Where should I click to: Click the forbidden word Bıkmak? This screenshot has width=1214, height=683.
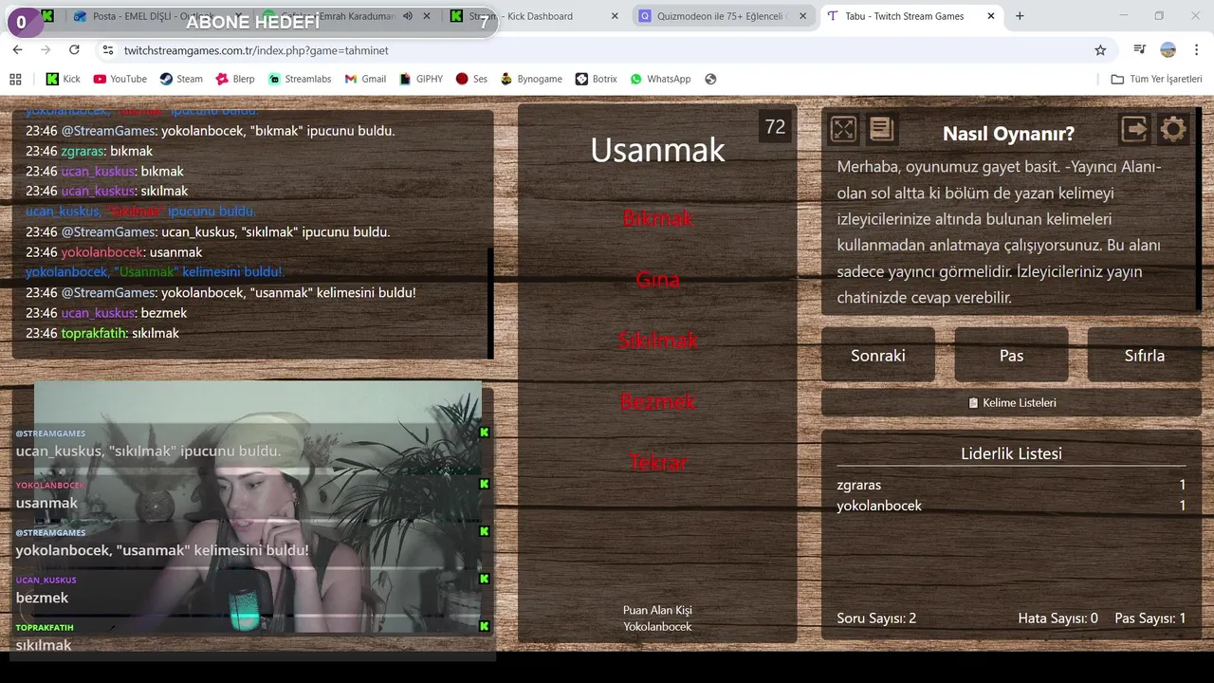click(657, 218)
